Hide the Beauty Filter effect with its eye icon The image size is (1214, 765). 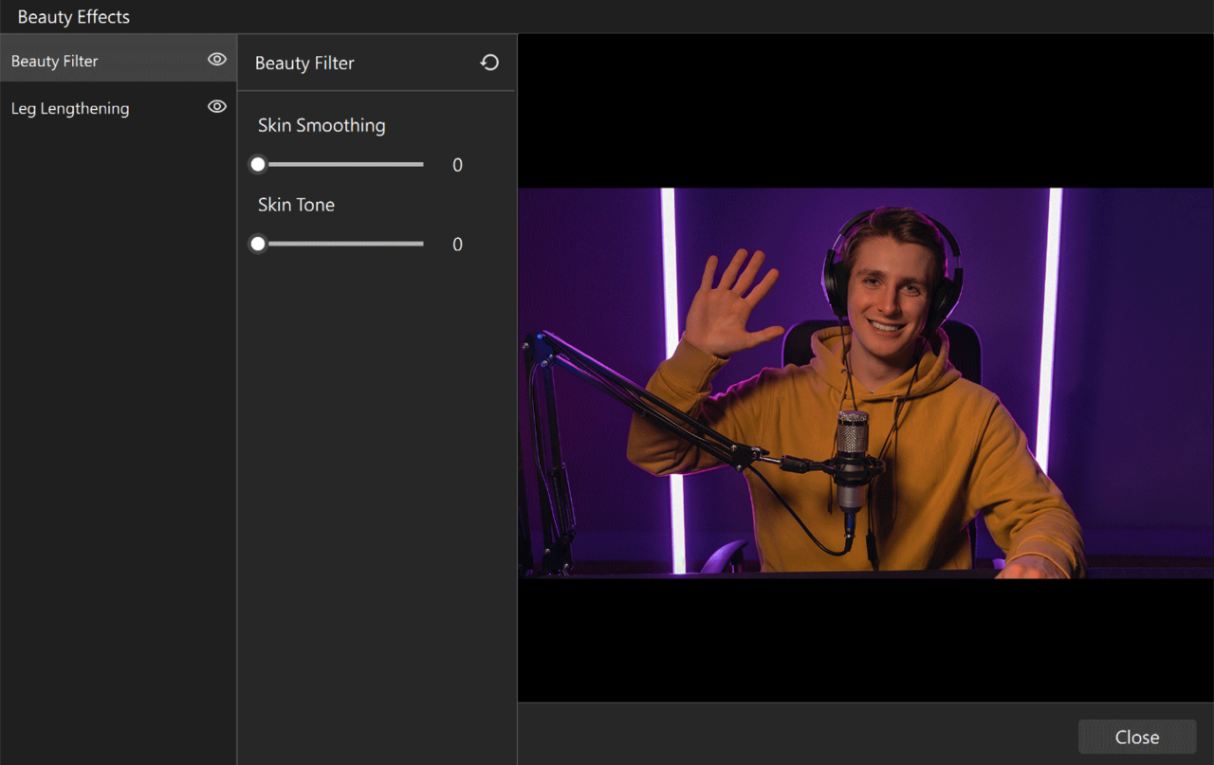click(217, 60)
